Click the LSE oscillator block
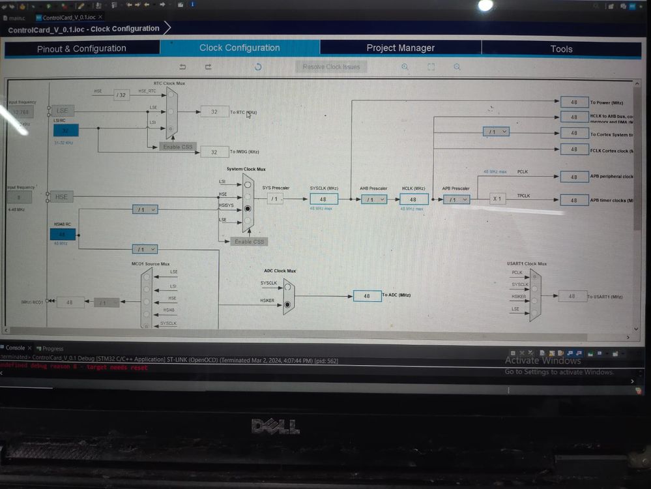651x489 pixels. [62, 110]
